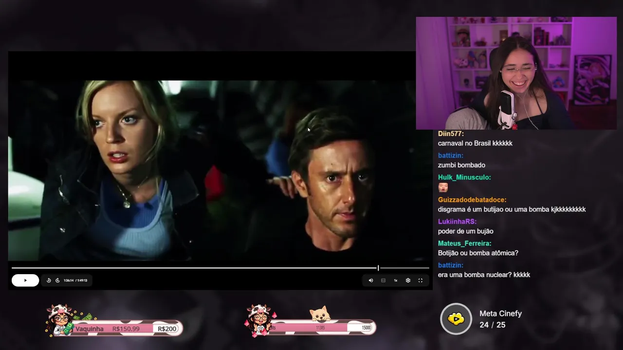The image size is (623, 350).
Task: Click the streamer webcam feed
Action: [x=516, y=73]
